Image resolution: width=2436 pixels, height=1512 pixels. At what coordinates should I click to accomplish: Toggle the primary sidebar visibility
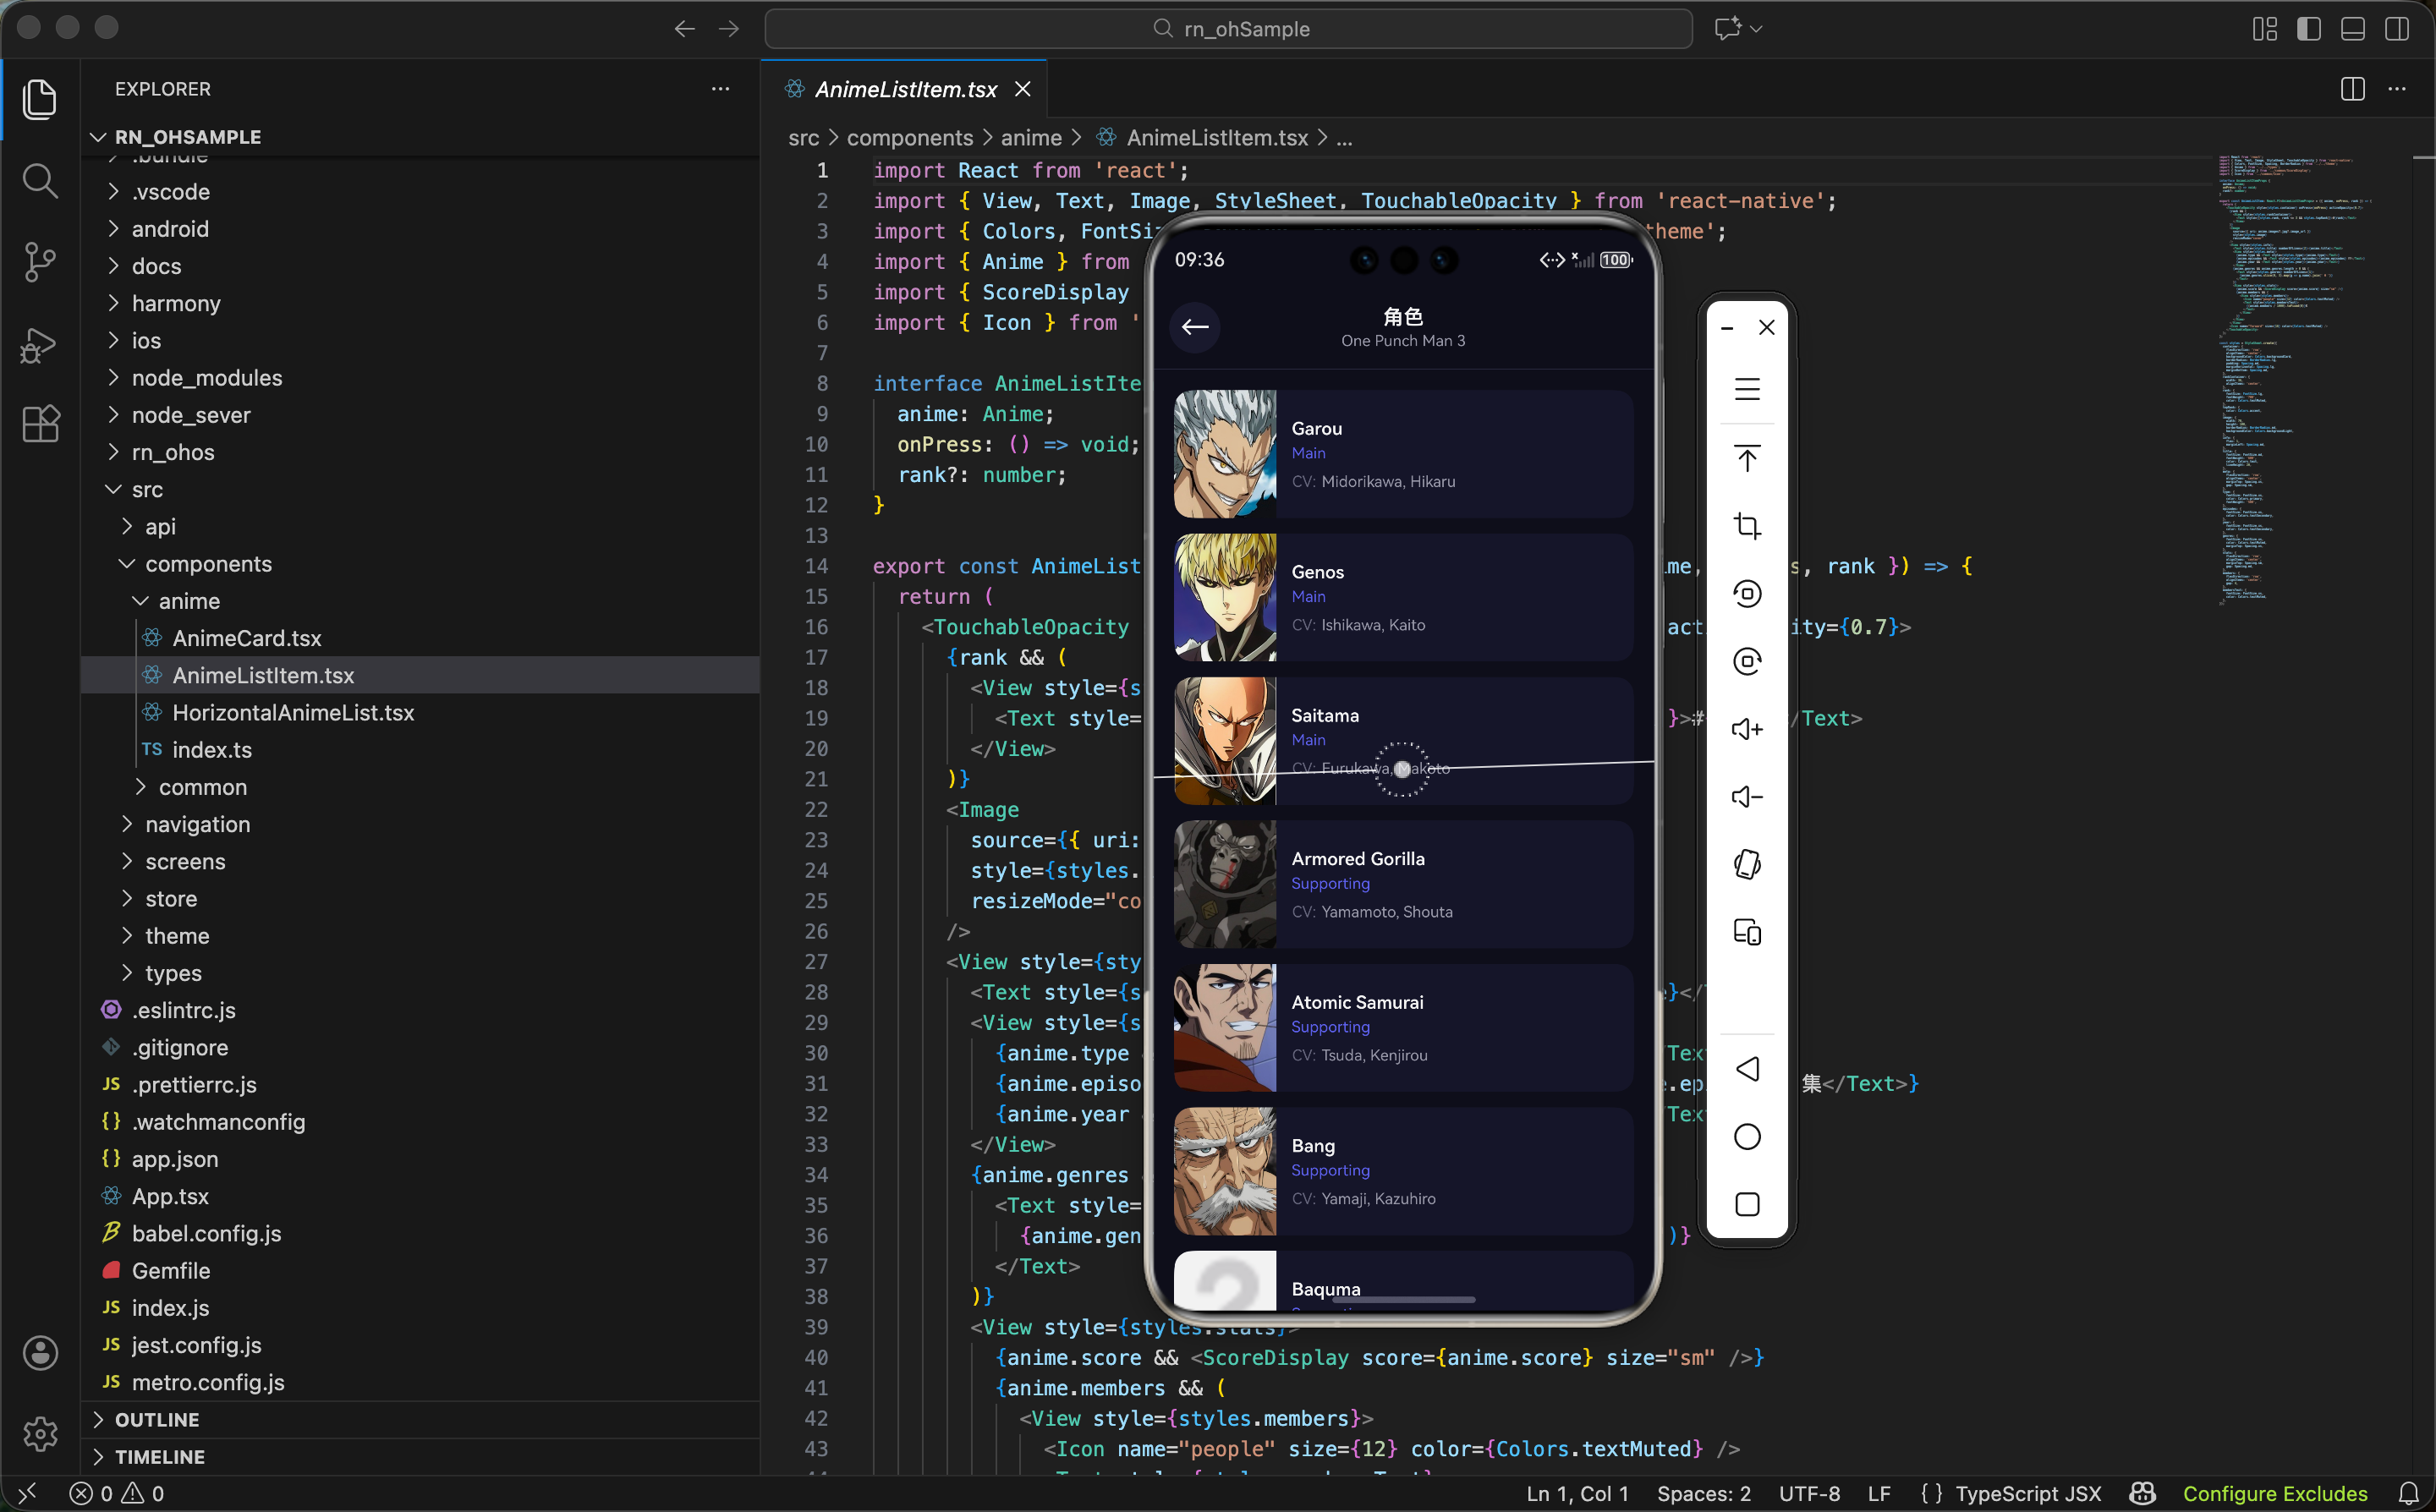[2308, 29]
